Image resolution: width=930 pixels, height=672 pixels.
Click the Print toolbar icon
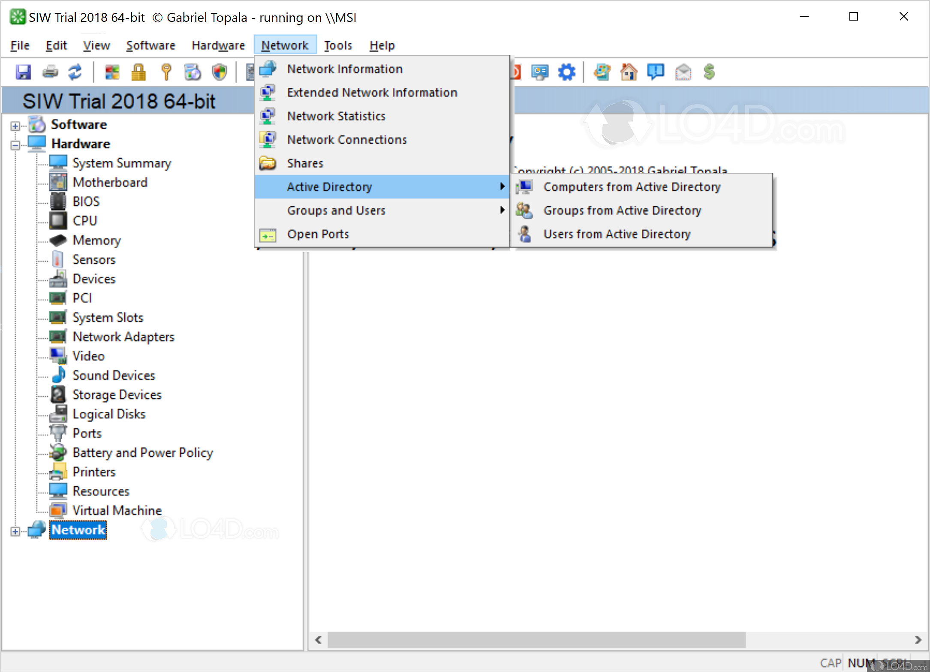pos(50,72)
